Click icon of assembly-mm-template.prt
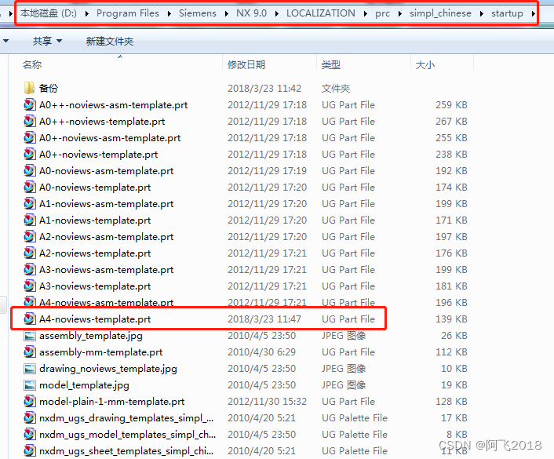The image size is (554, 459). 29,352
